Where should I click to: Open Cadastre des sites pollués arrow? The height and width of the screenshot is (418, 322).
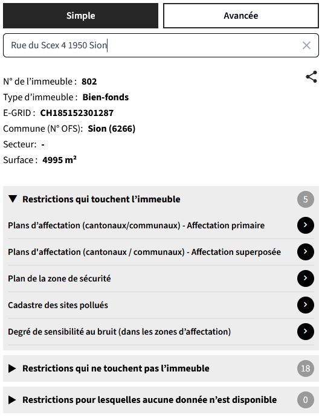(x=306, y=305)
